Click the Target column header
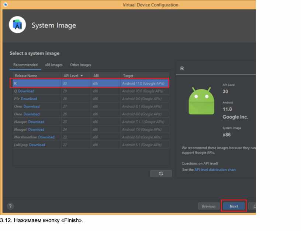The image size is (301, 231). [128, 76]
